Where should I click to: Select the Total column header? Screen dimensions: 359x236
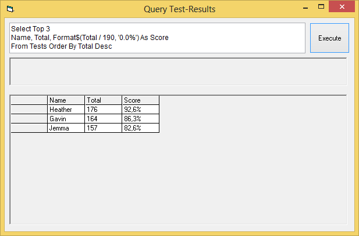103,100
